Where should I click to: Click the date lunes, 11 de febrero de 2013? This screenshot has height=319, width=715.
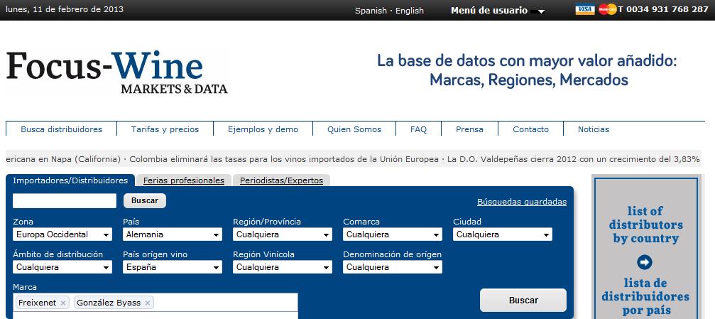[x=65, y=9]
